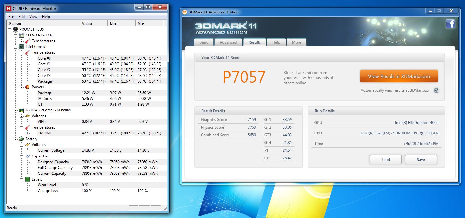Screen dimensions: 465x218
Task: Click the Voltages icon under NVIDIA GeForce
Action: point(27,116)
